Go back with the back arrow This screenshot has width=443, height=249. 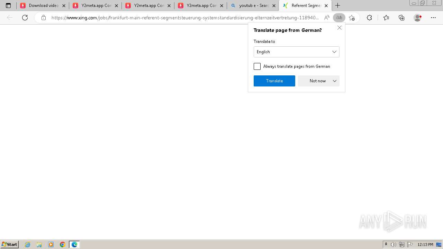10,18
